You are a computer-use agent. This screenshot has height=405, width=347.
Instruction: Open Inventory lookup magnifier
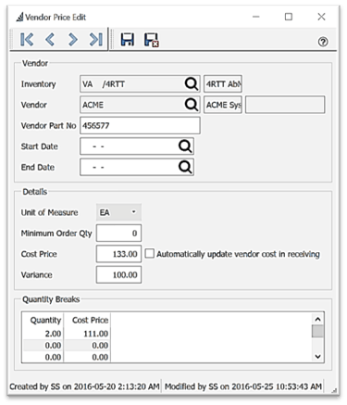[192, 83]
